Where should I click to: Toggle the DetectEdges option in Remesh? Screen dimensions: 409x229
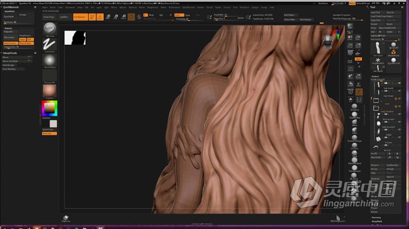26,43
